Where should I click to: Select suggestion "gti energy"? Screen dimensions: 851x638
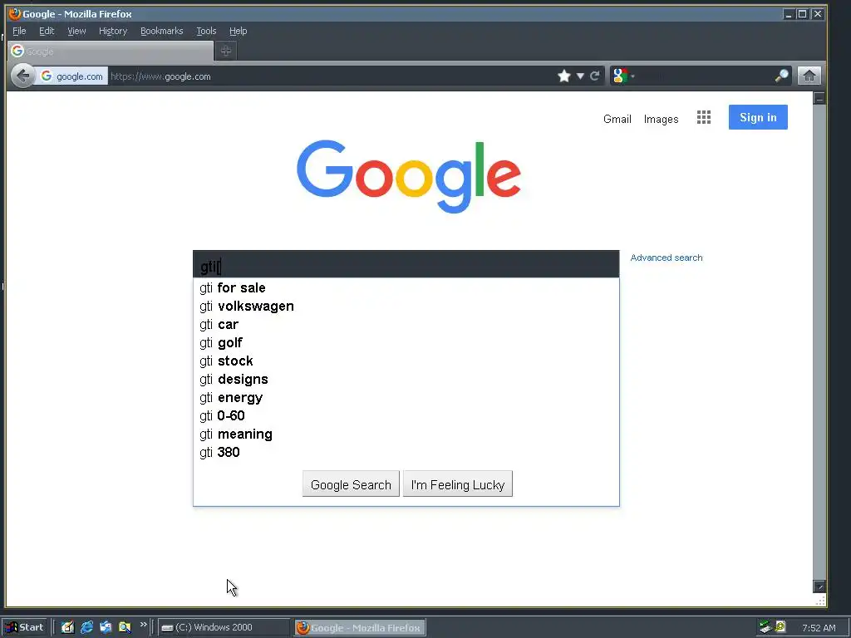406,398
